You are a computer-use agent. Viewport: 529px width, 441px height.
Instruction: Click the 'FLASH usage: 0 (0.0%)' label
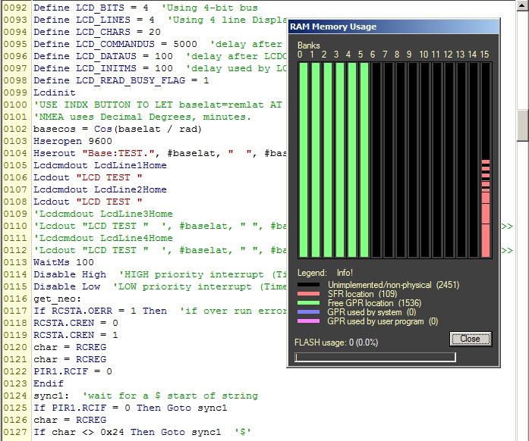pyautogui.click(x=336, y=342)
